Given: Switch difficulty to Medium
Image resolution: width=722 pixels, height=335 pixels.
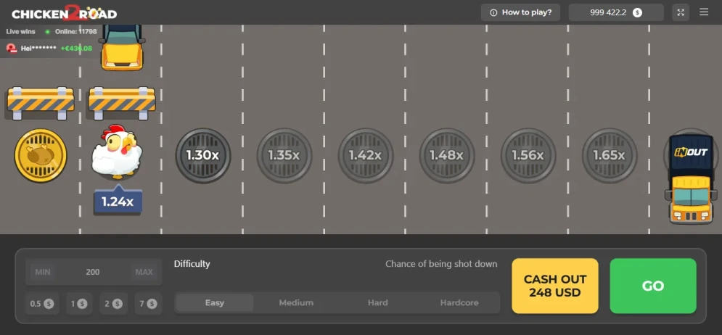Looking at the screenshot, I should point(296,303).
